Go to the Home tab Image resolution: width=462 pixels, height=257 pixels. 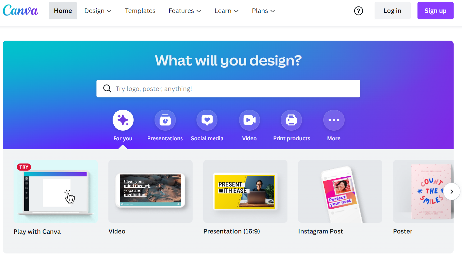[63, 11]
